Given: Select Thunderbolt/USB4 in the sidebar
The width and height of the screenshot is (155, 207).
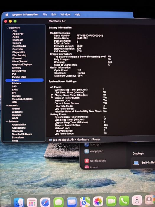Looking at the screenshot, I should [x=22, y=99].
